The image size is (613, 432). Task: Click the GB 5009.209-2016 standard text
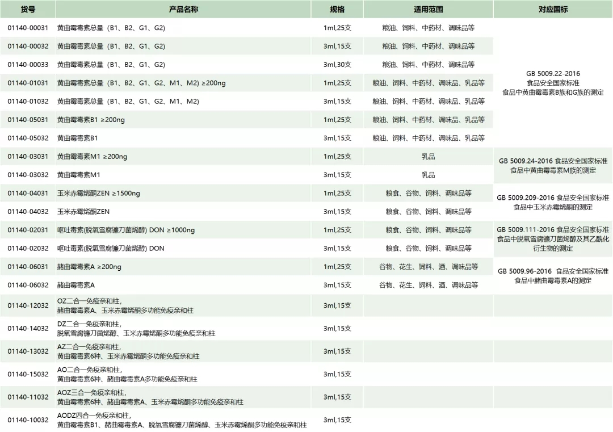553,202
